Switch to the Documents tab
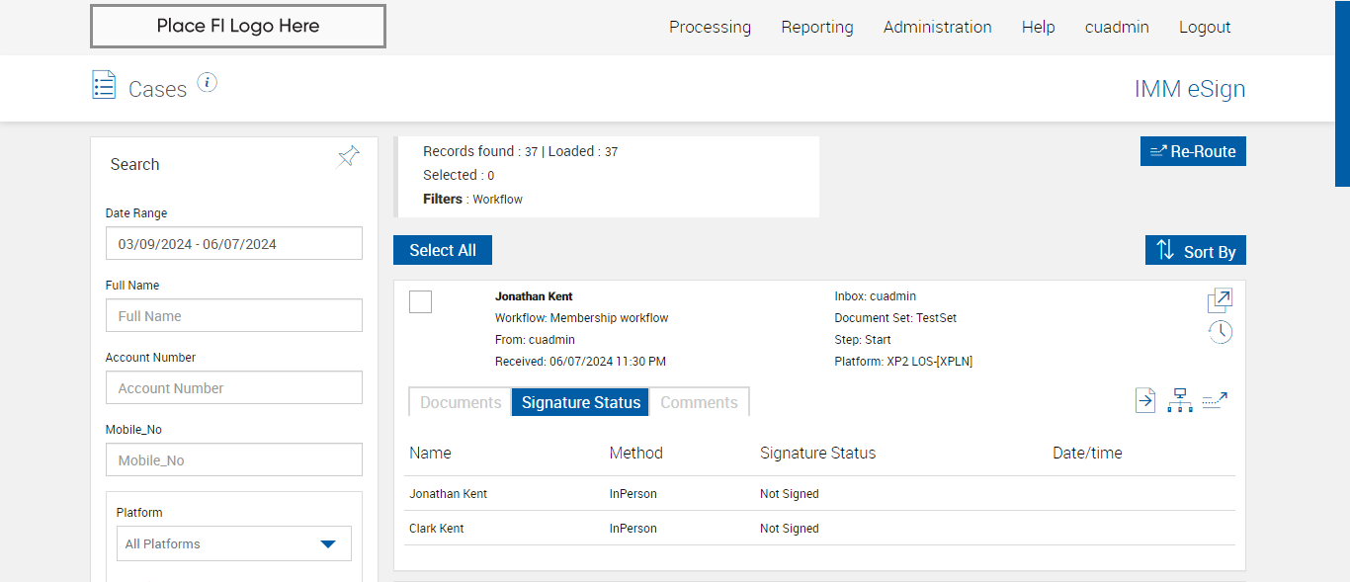Screen dimensions: 1350x582 point(461,402)
